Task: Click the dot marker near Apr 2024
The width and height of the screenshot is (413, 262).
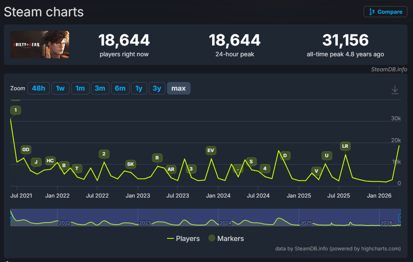Action: coord(238,169)
